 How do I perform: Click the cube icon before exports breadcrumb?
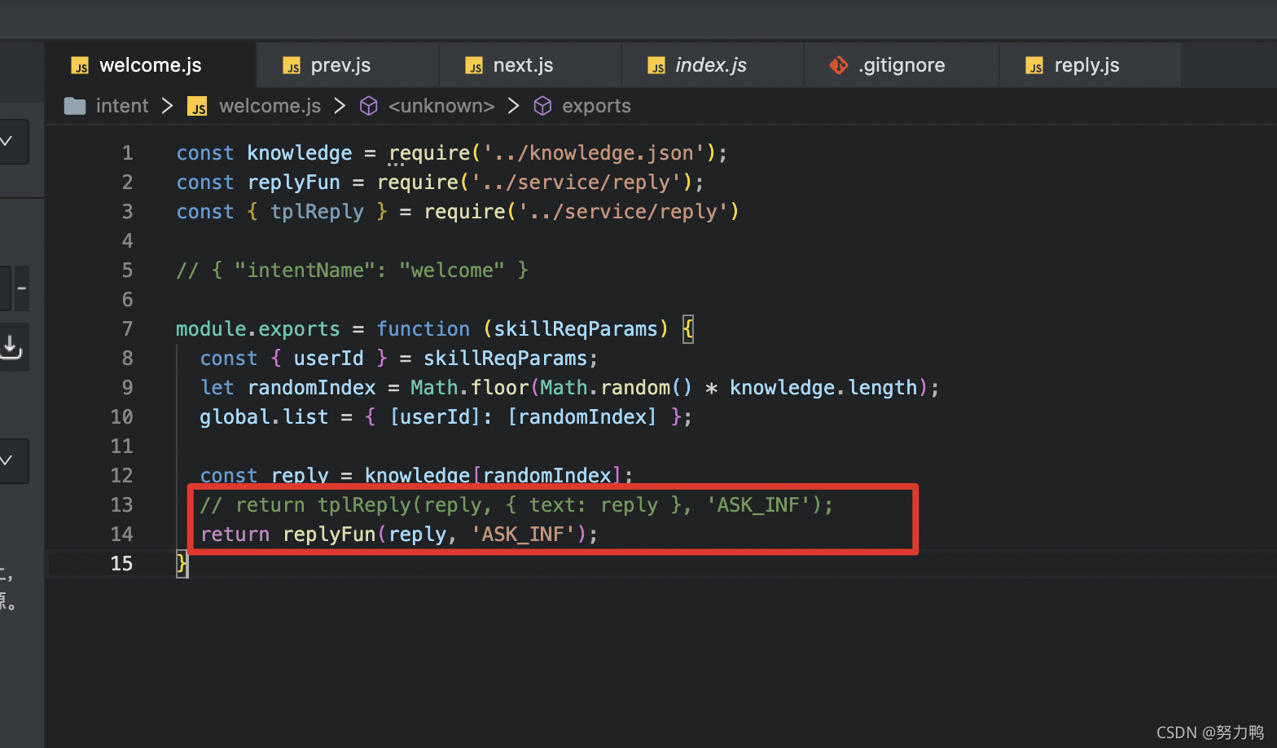[x=542, y=106]
